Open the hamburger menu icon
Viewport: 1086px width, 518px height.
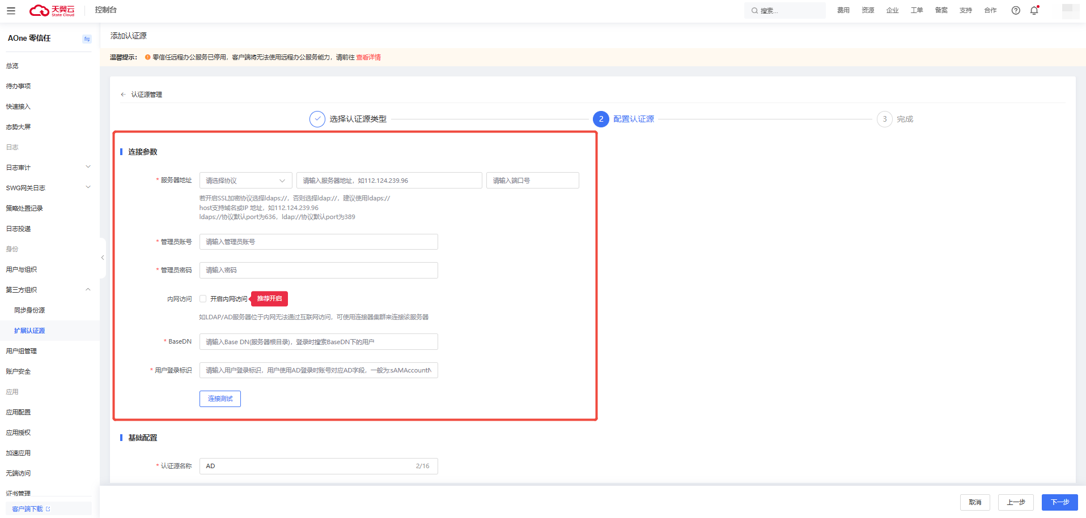11,10
